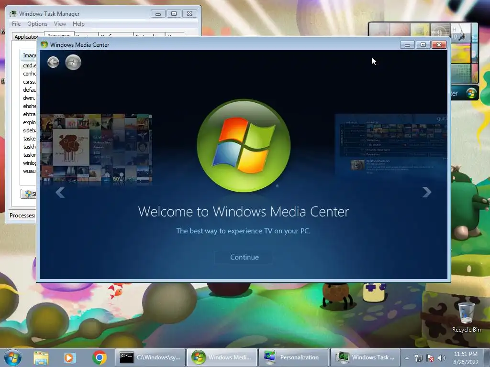This screenshot has width=490, height=367.
Task: Click the large Windows Media Center logo
Action: click(244, 145)
